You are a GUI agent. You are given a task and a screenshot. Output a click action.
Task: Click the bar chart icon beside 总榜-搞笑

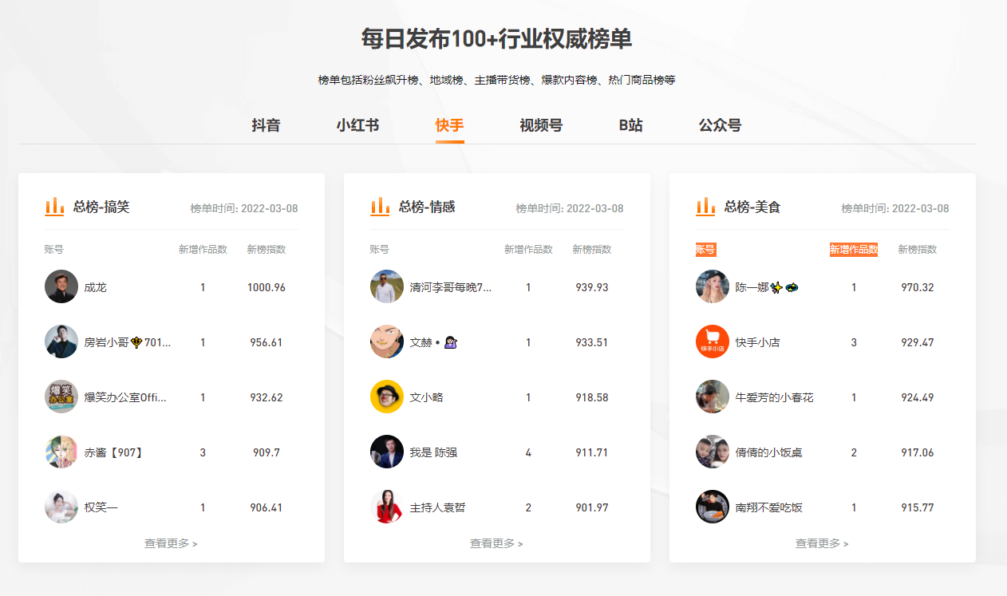pos(54,207)
